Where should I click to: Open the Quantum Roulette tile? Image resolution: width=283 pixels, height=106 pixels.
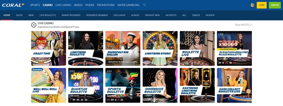point(86,85)
